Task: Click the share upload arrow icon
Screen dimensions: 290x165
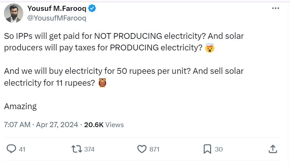Action: (272, 149)
